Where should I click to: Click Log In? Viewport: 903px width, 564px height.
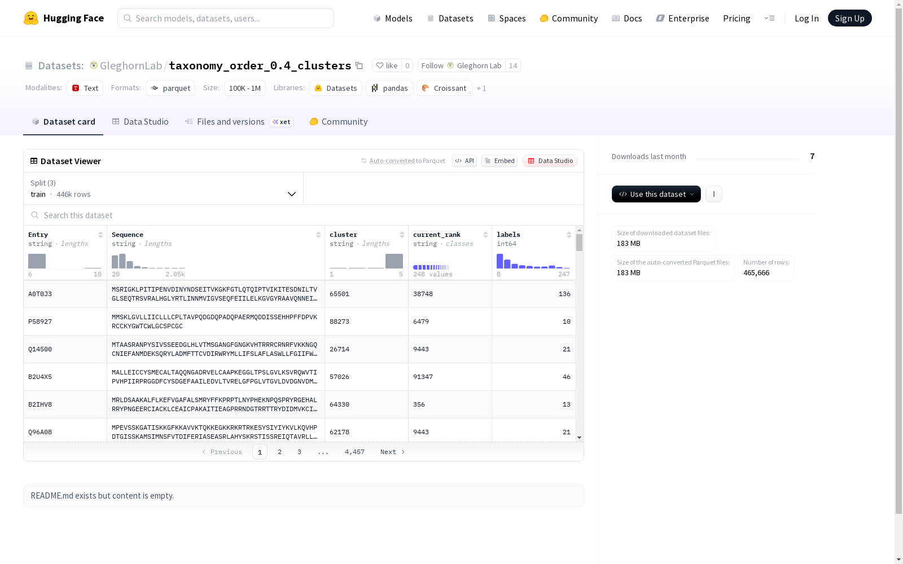pyautogui.click(x=806, y=18)
